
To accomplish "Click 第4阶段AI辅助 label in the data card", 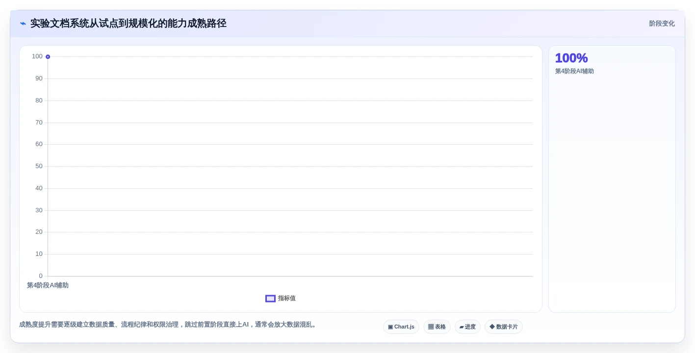I will coord(574,71).
